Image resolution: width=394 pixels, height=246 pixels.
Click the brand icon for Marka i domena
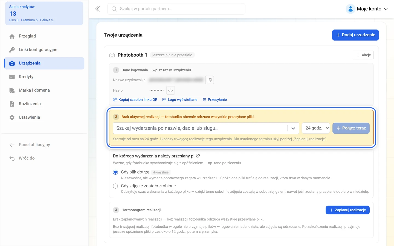(x=12, y=90)
